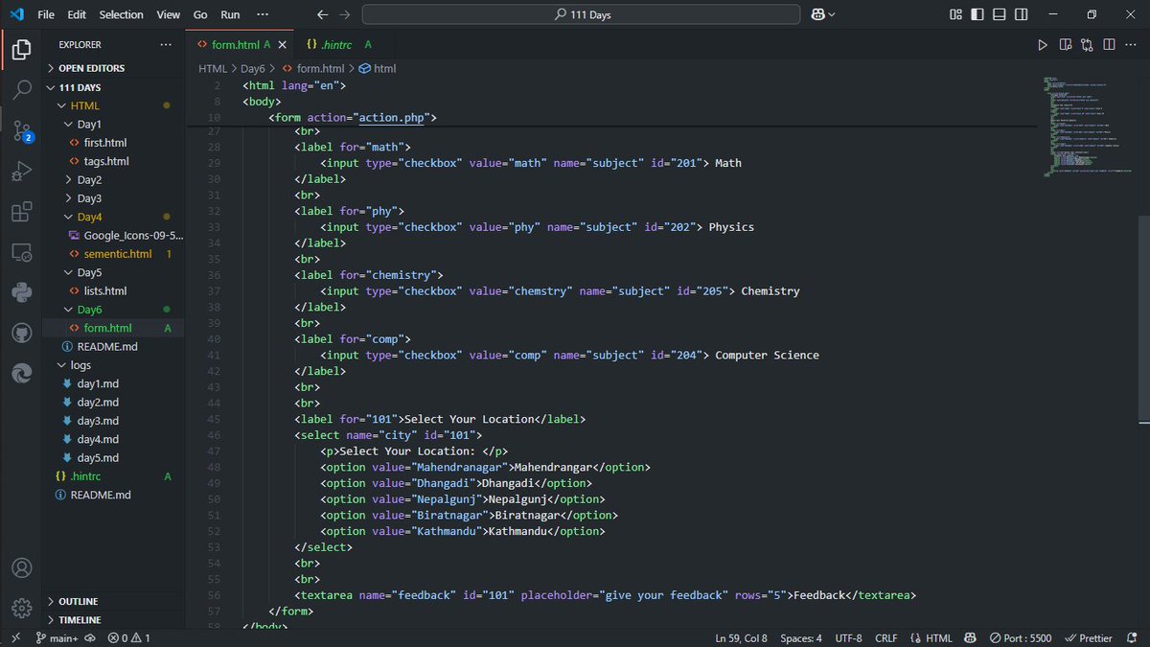The height and width of the screenshot is (647, 1150).
Task: Expand the OUTLINE section
Action: [114, 601]
